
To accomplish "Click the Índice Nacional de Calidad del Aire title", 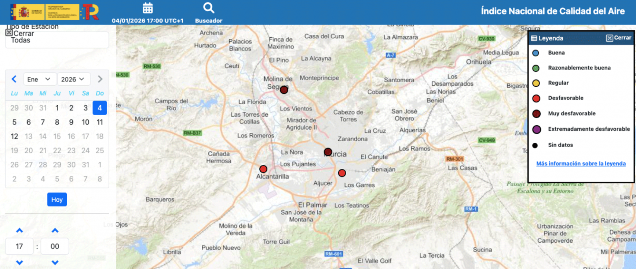I will (553, 11).
